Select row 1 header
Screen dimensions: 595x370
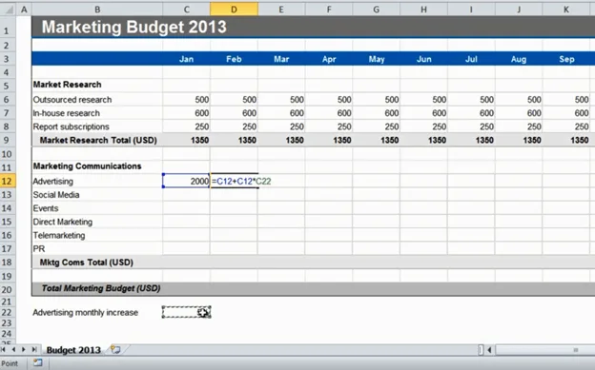8,28
